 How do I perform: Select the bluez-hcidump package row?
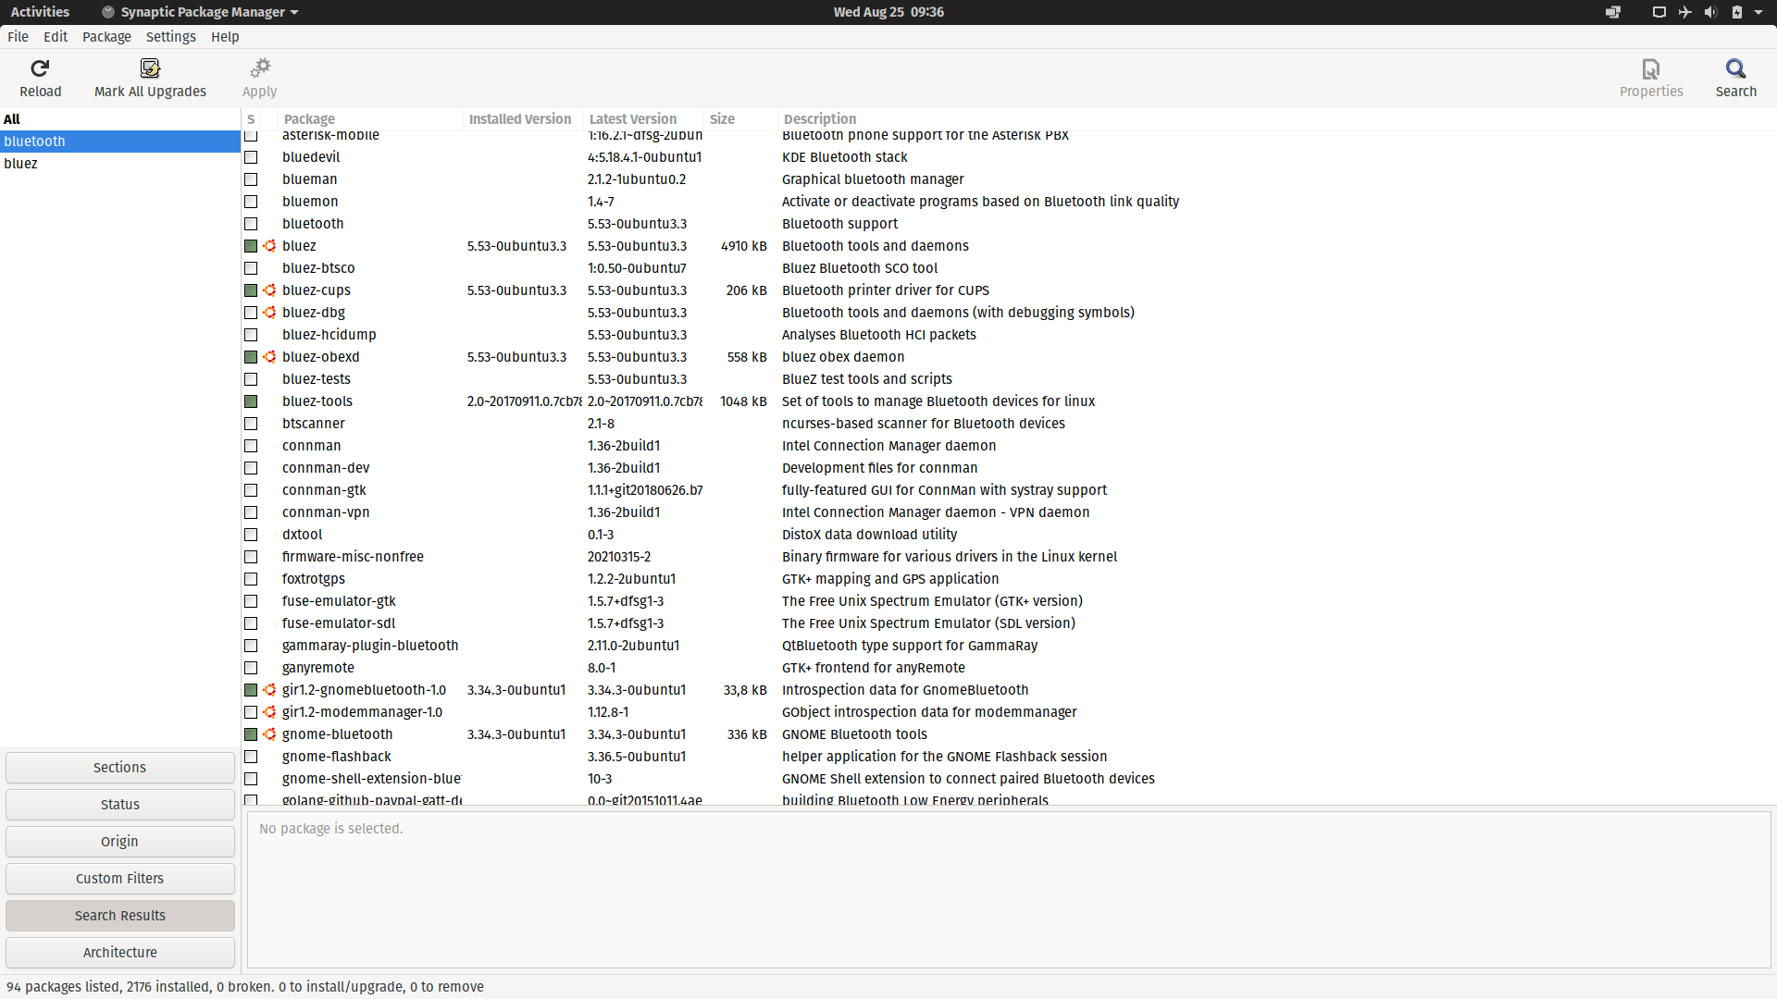click(1009, 335)
